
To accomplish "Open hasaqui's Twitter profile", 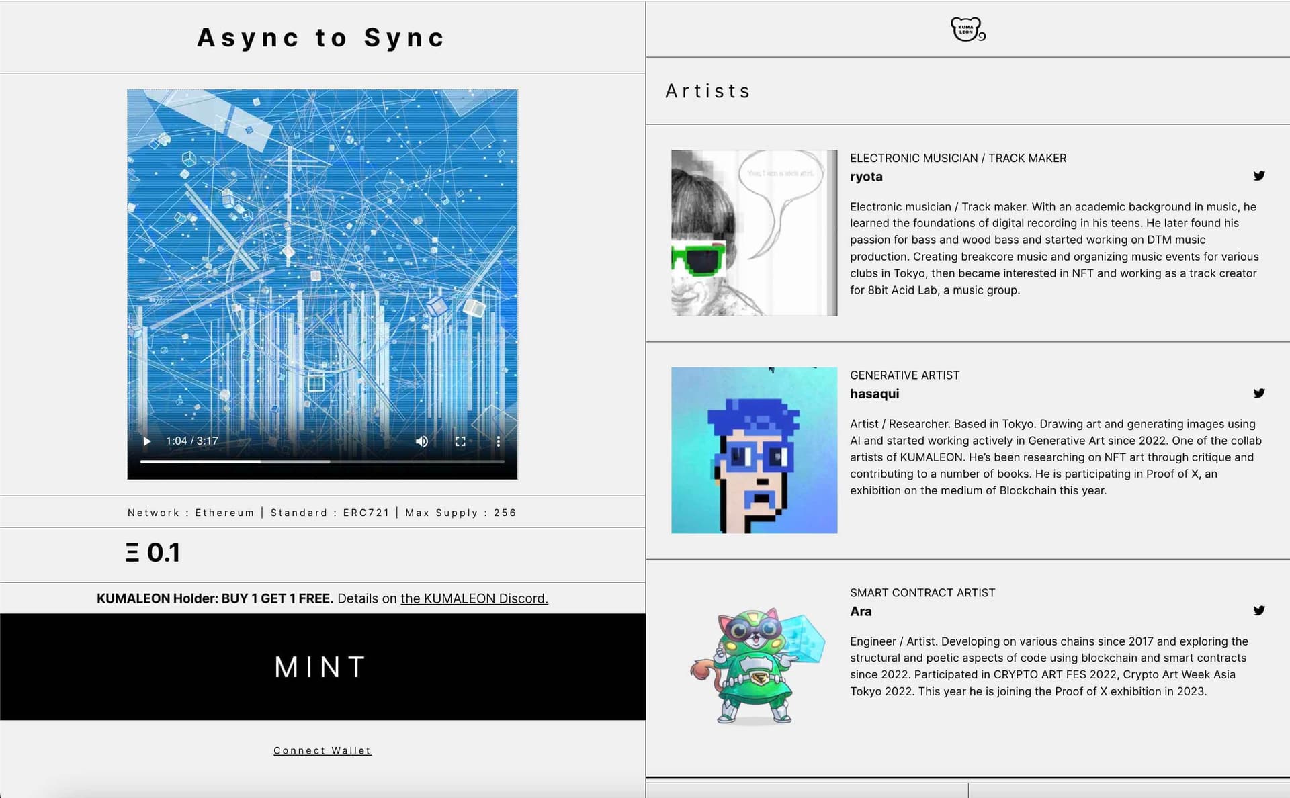I will pos(1258,394).
